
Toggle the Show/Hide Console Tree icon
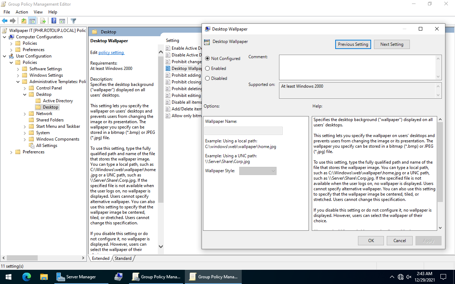(32, 21)
